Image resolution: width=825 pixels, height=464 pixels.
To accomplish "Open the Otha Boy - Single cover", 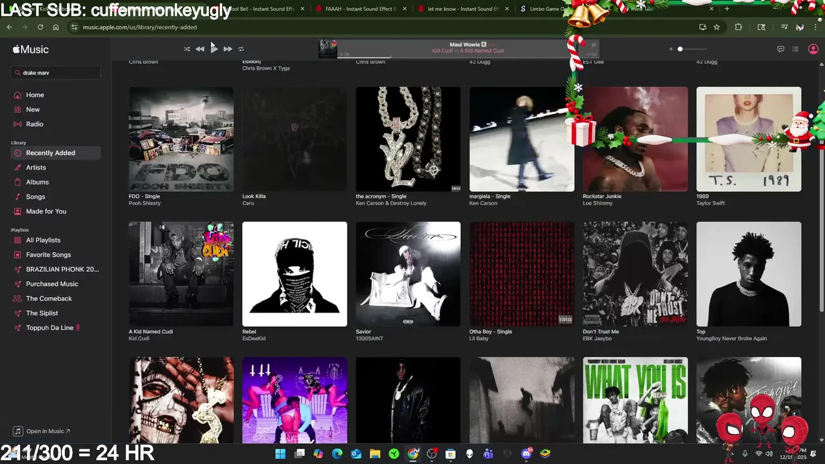I will pyautogui.click(x=521, y=275).
